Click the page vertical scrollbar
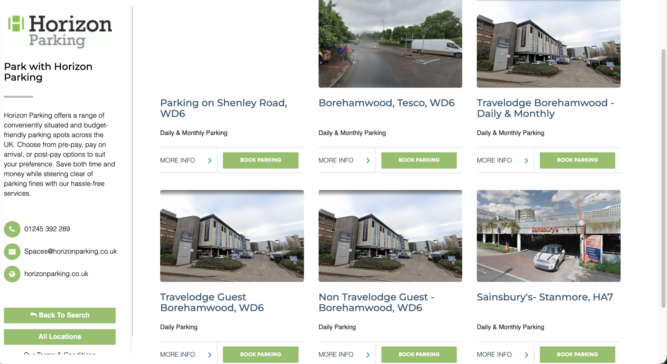Image resolution: width=667 pixels, height=364 pixels. coord(664,178)
